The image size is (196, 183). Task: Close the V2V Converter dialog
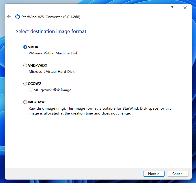point(185,8)
